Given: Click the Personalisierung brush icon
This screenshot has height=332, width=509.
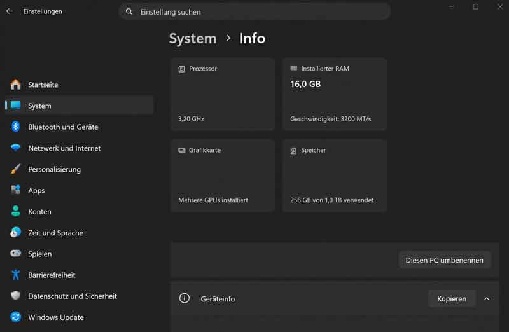Looking at the screenshot, I should coord(15,169).
